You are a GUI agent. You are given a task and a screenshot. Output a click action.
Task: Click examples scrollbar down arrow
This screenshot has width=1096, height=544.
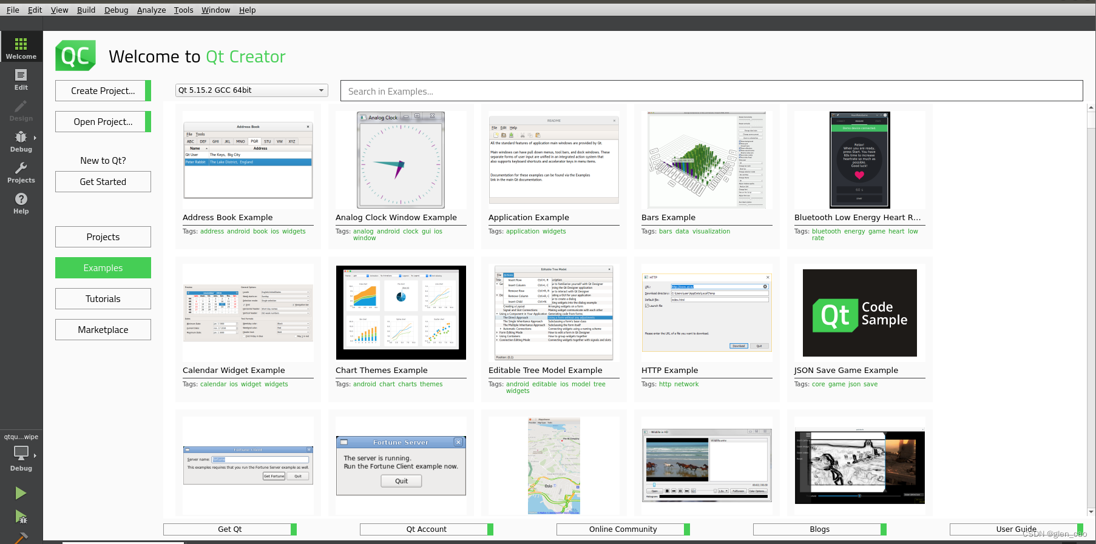coord(1091,512)
